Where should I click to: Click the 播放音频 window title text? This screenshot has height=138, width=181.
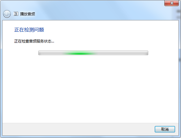pyautogui.click(x=28, y=14)
